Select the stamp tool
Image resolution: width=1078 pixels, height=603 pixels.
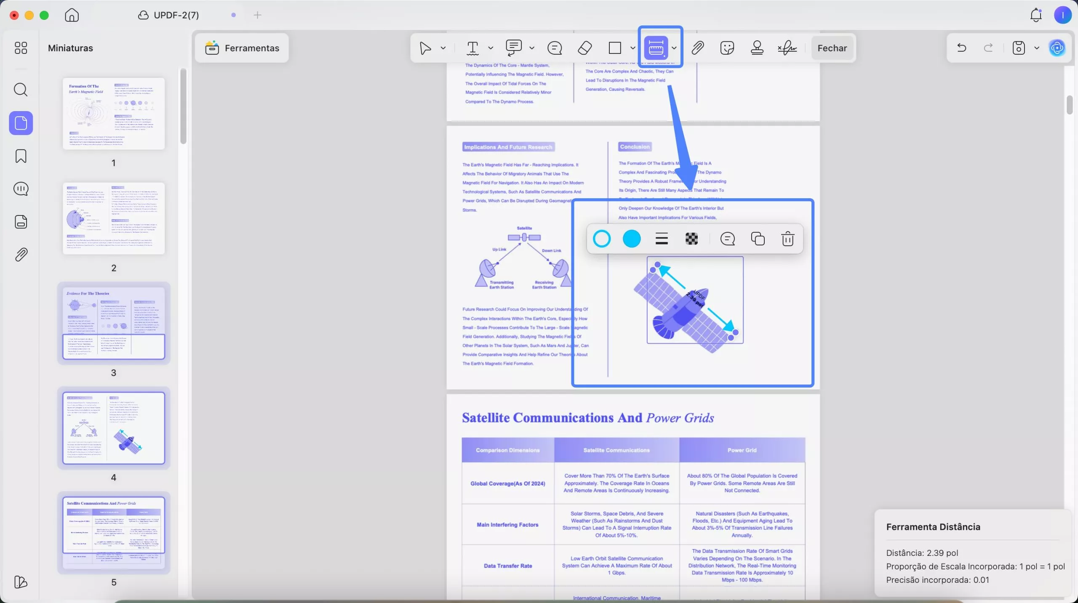(x=757, y=48)
